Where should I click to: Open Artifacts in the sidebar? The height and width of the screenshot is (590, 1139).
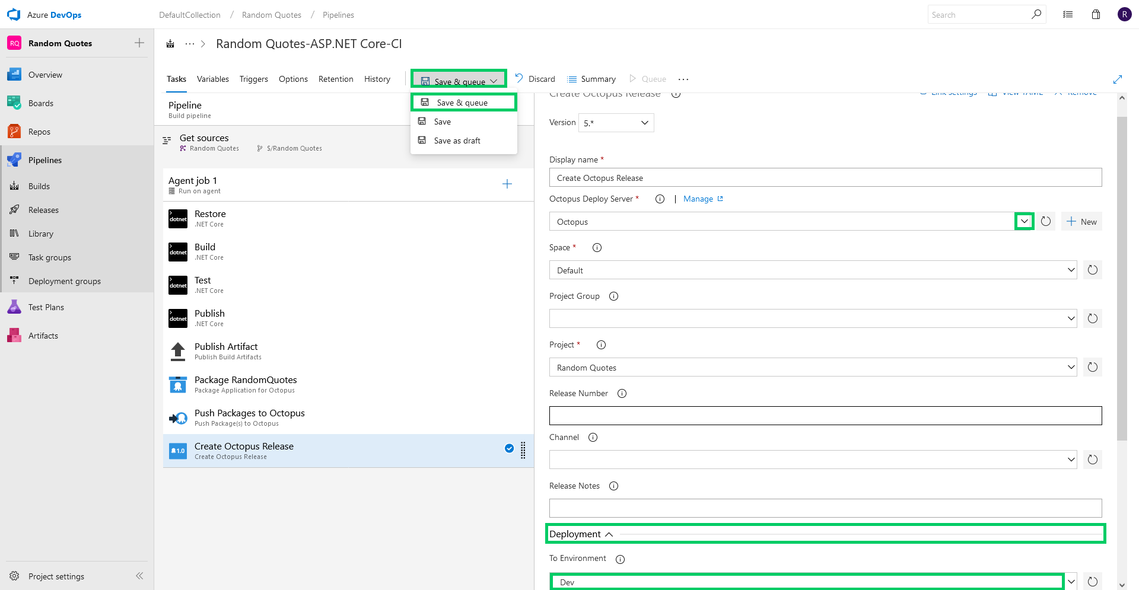[77, 336]
